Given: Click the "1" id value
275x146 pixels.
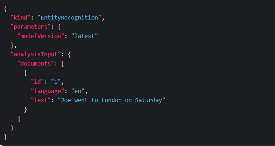Looking at the screenshot, I should 56,82.
